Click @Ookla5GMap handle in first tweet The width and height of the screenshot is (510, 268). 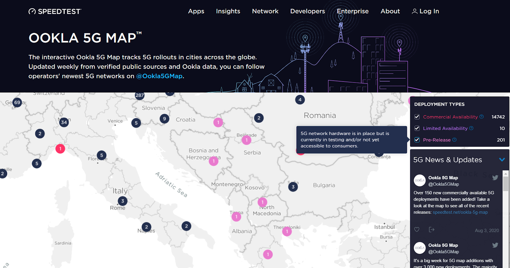(444, 184)
